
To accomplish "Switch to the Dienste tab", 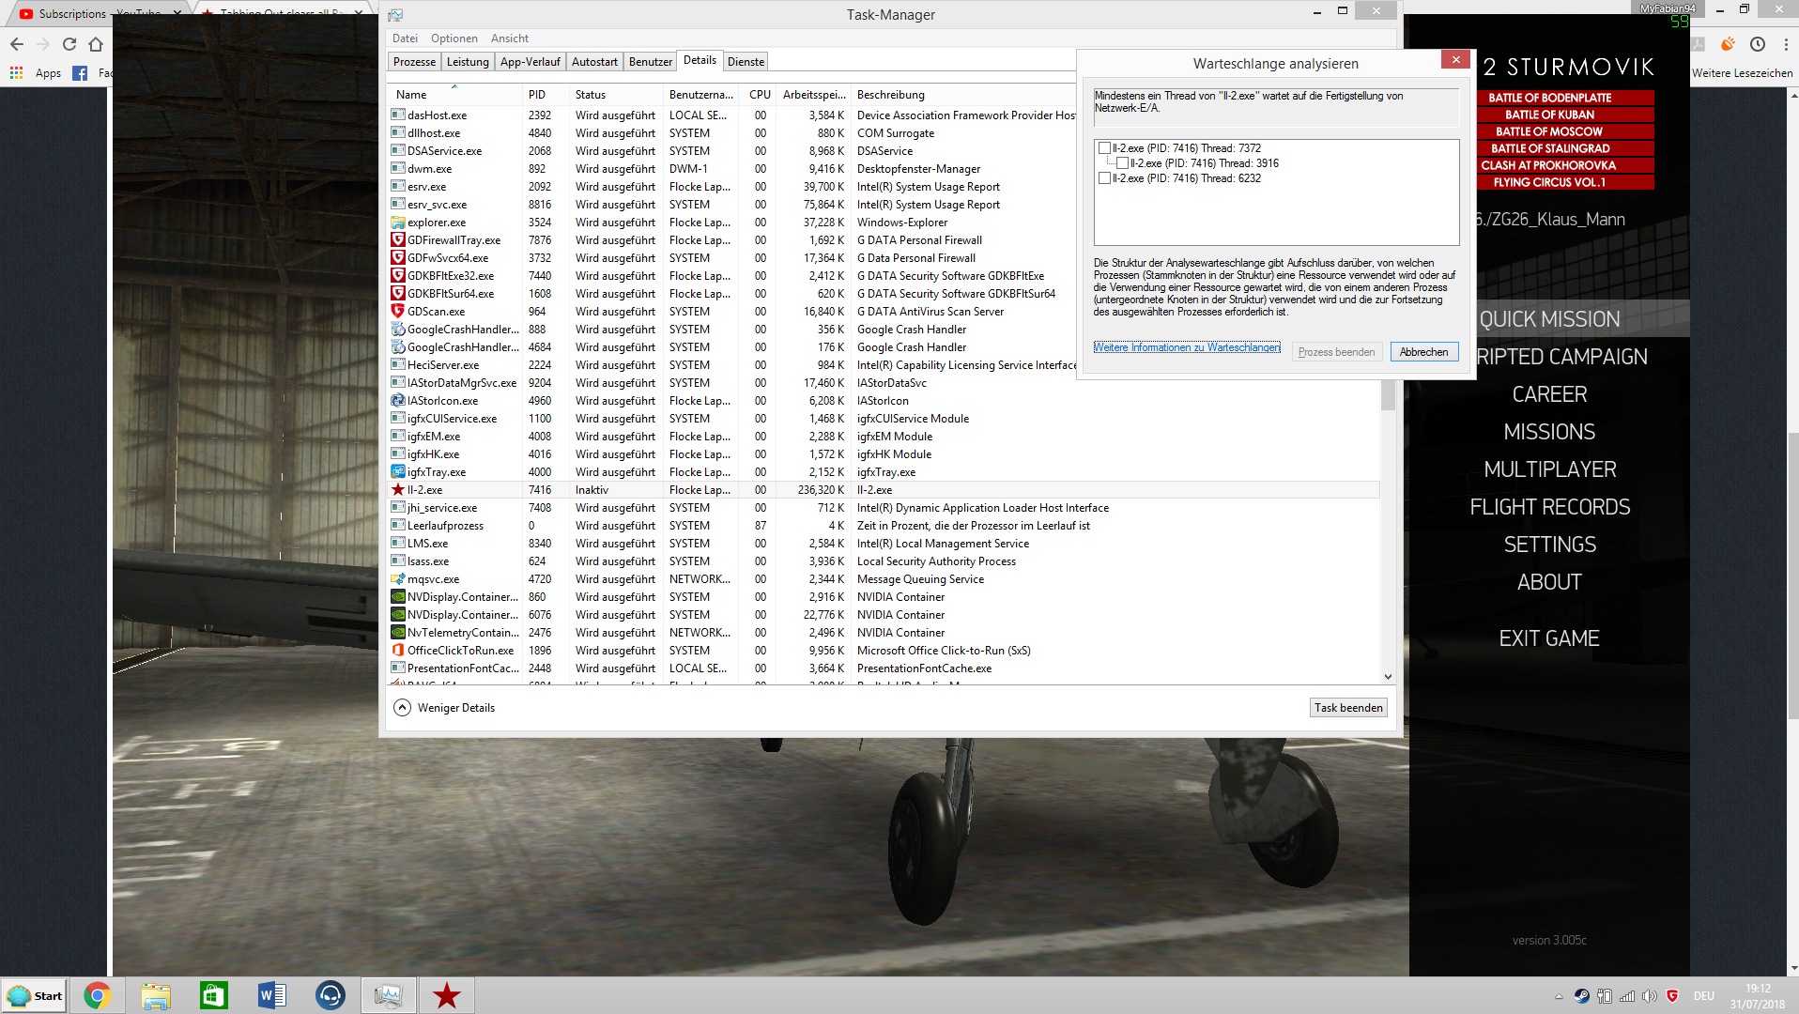I will tap(746, 62).
